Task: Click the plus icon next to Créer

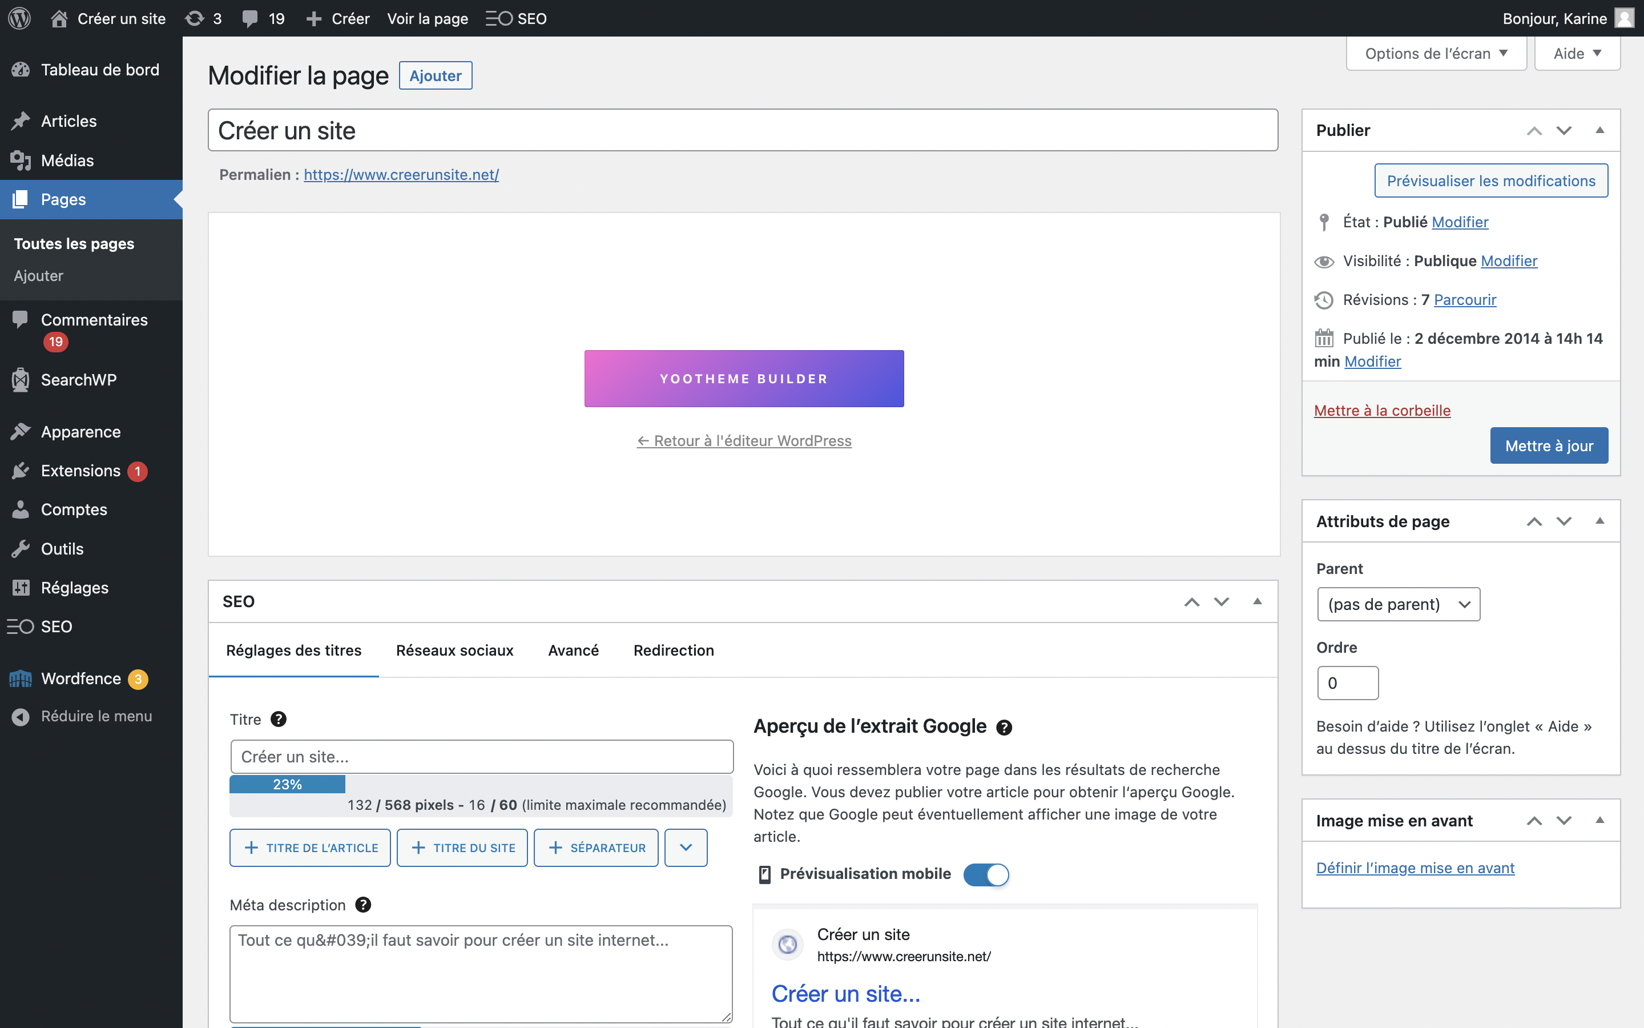Action: point(313,19)
